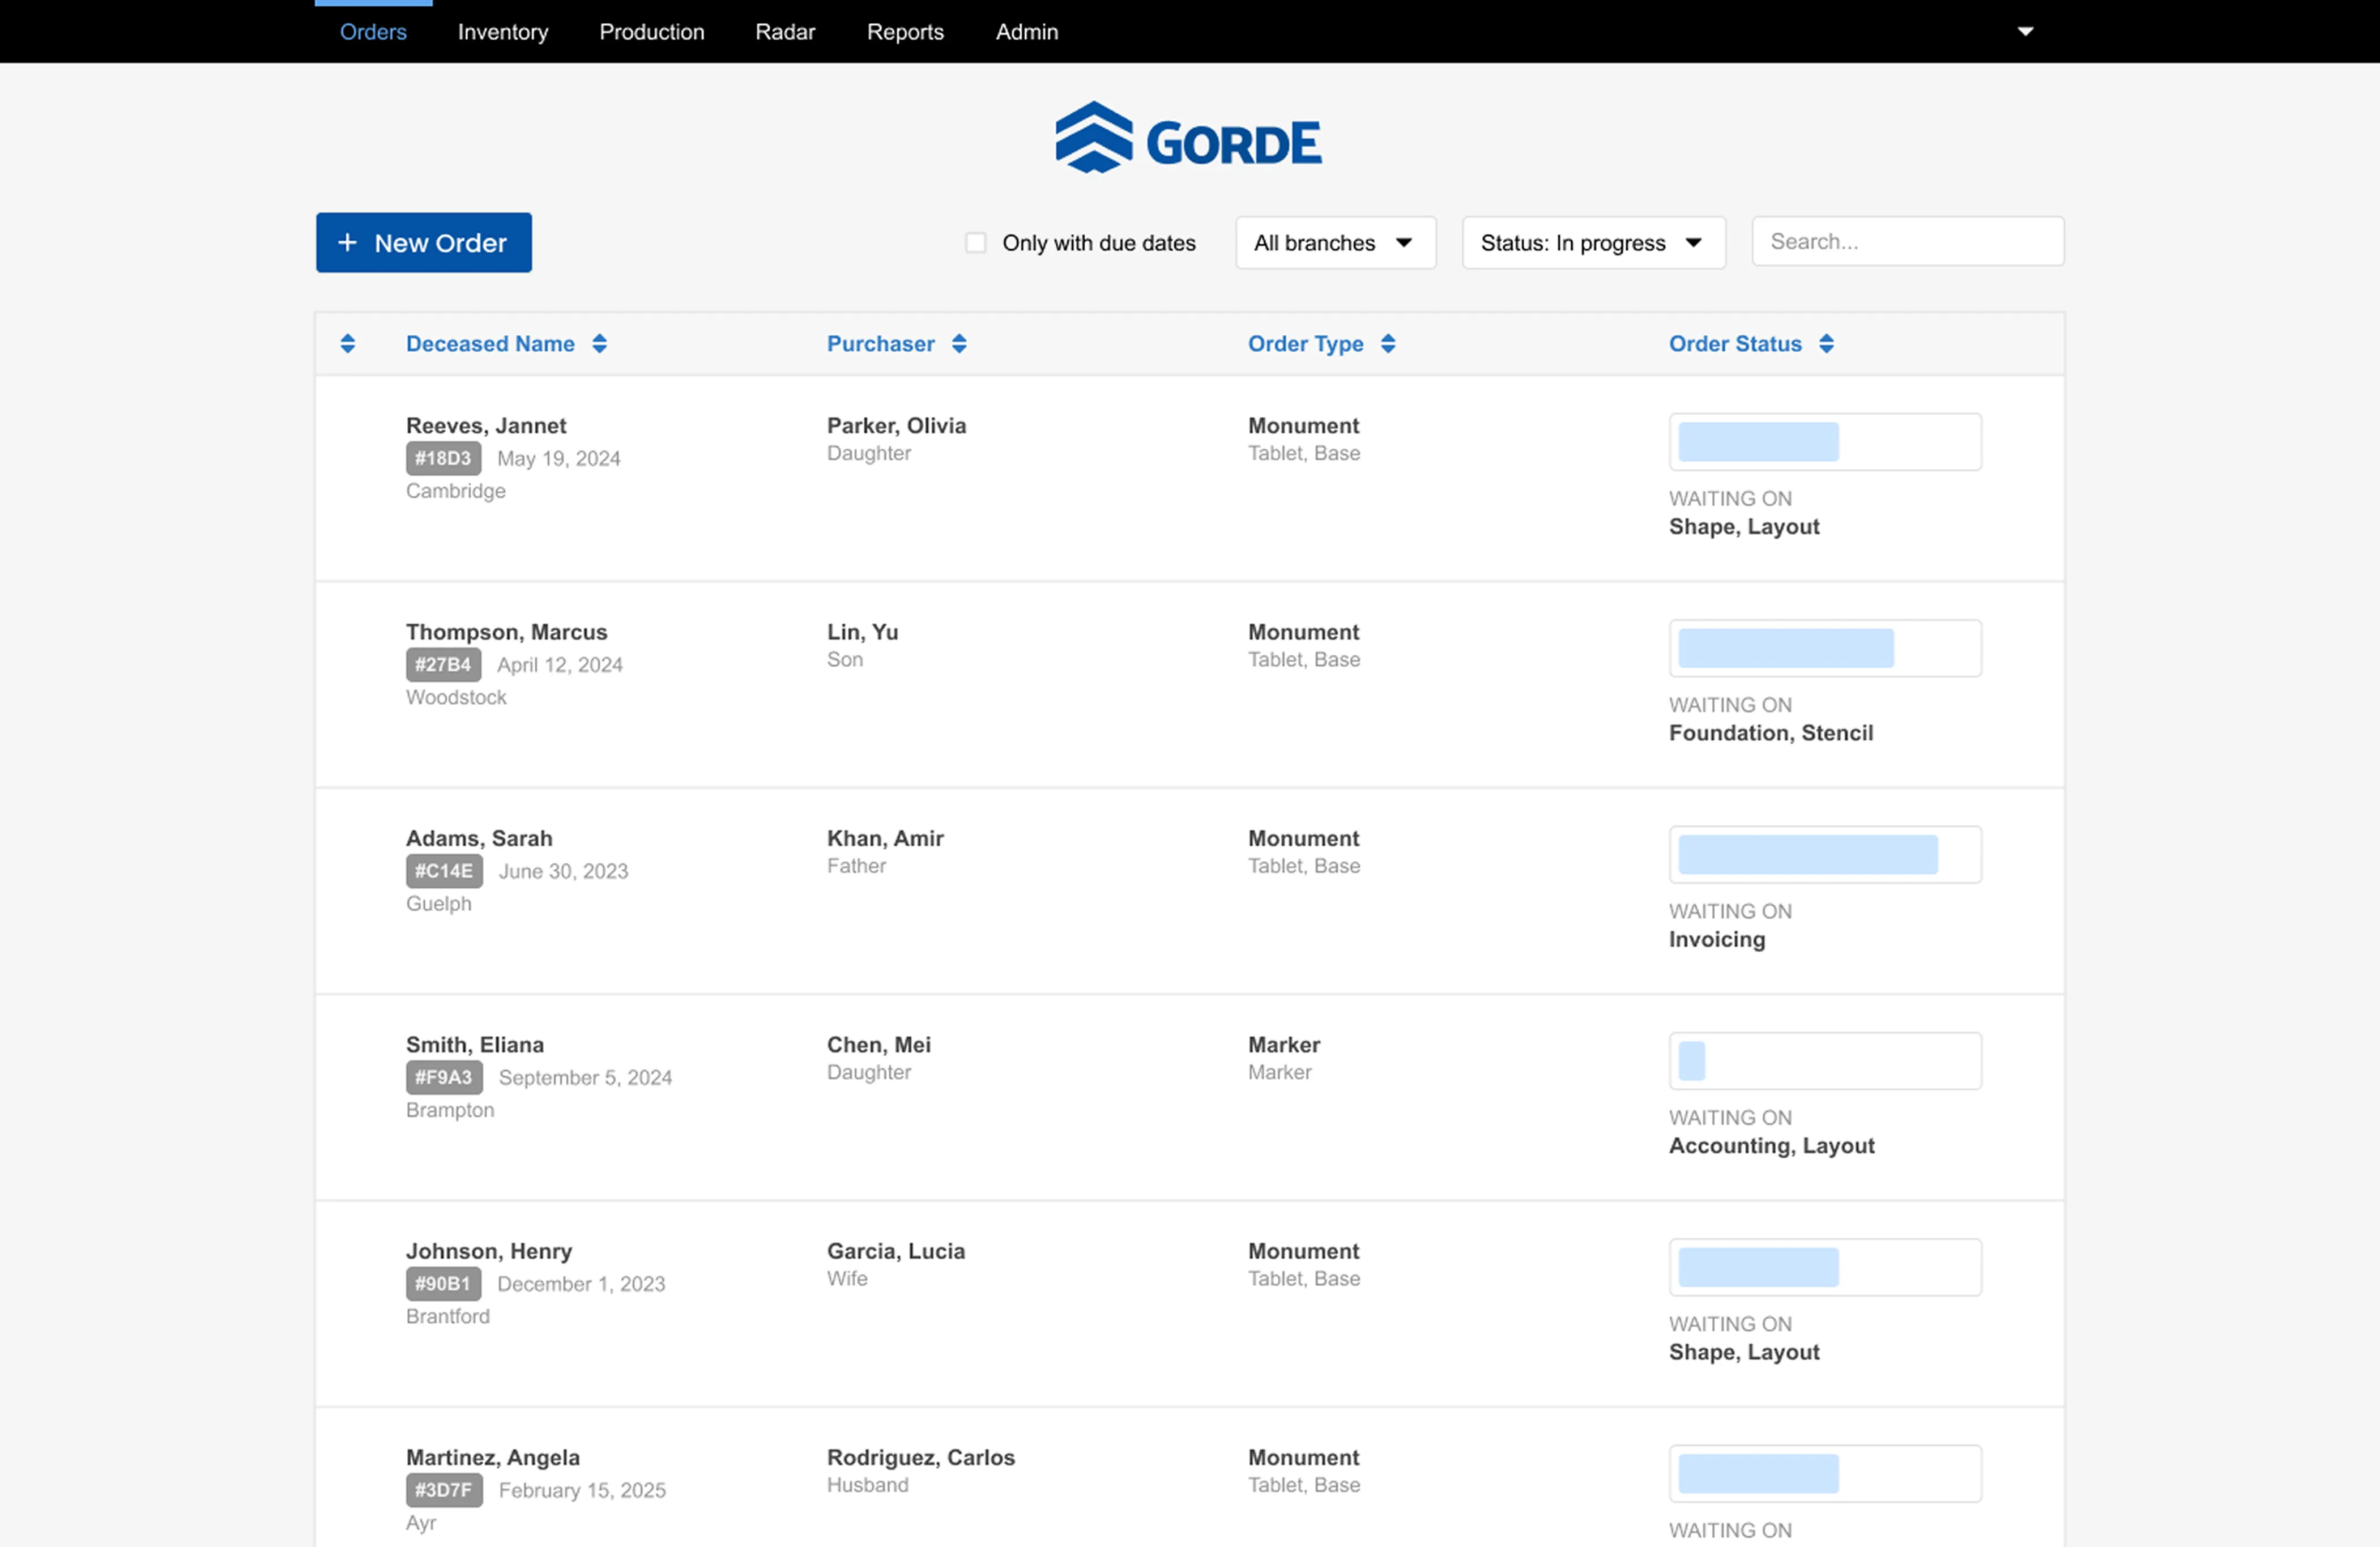Open the Reports page

pos(905,31)
